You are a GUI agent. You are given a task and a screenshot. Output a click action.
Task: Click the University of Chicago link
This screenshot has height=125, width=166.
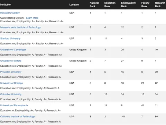tap(11, 83)
